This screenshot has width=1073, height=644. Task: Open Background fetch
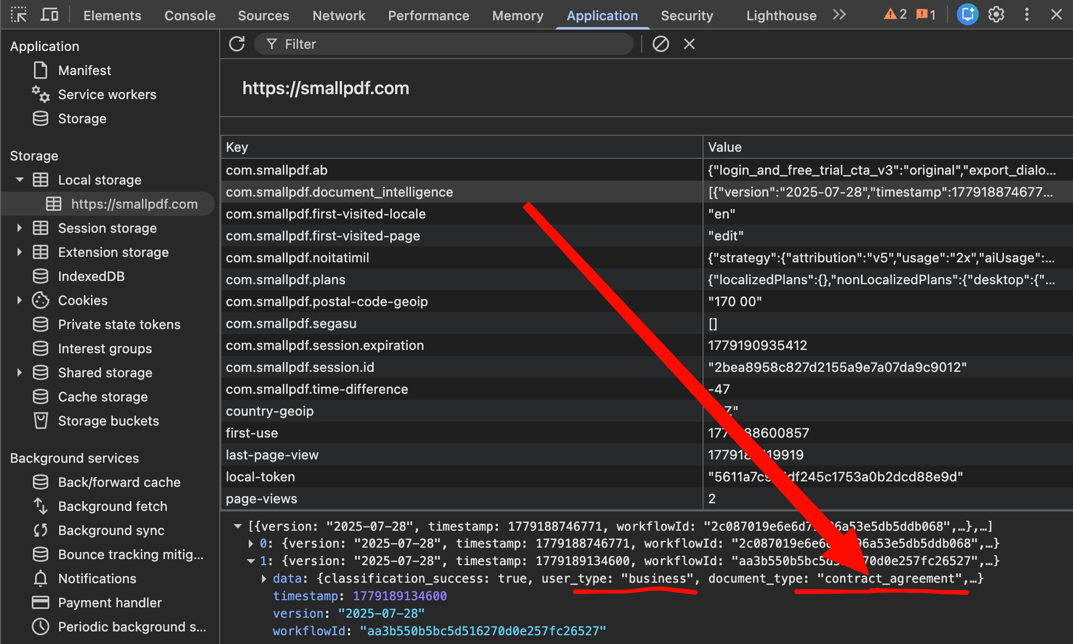tap(112, 507)
